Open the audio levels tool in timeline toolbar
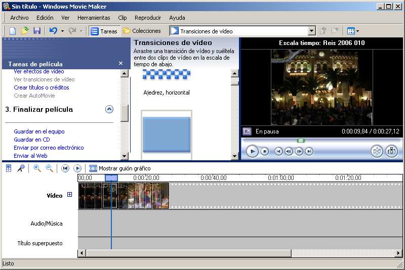The image size is (405, 270). coord(9,168)
